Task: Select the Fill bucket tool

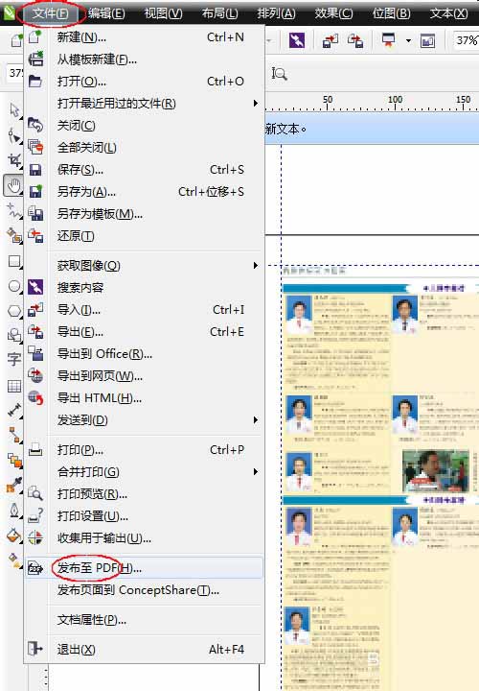Action: 14,535
